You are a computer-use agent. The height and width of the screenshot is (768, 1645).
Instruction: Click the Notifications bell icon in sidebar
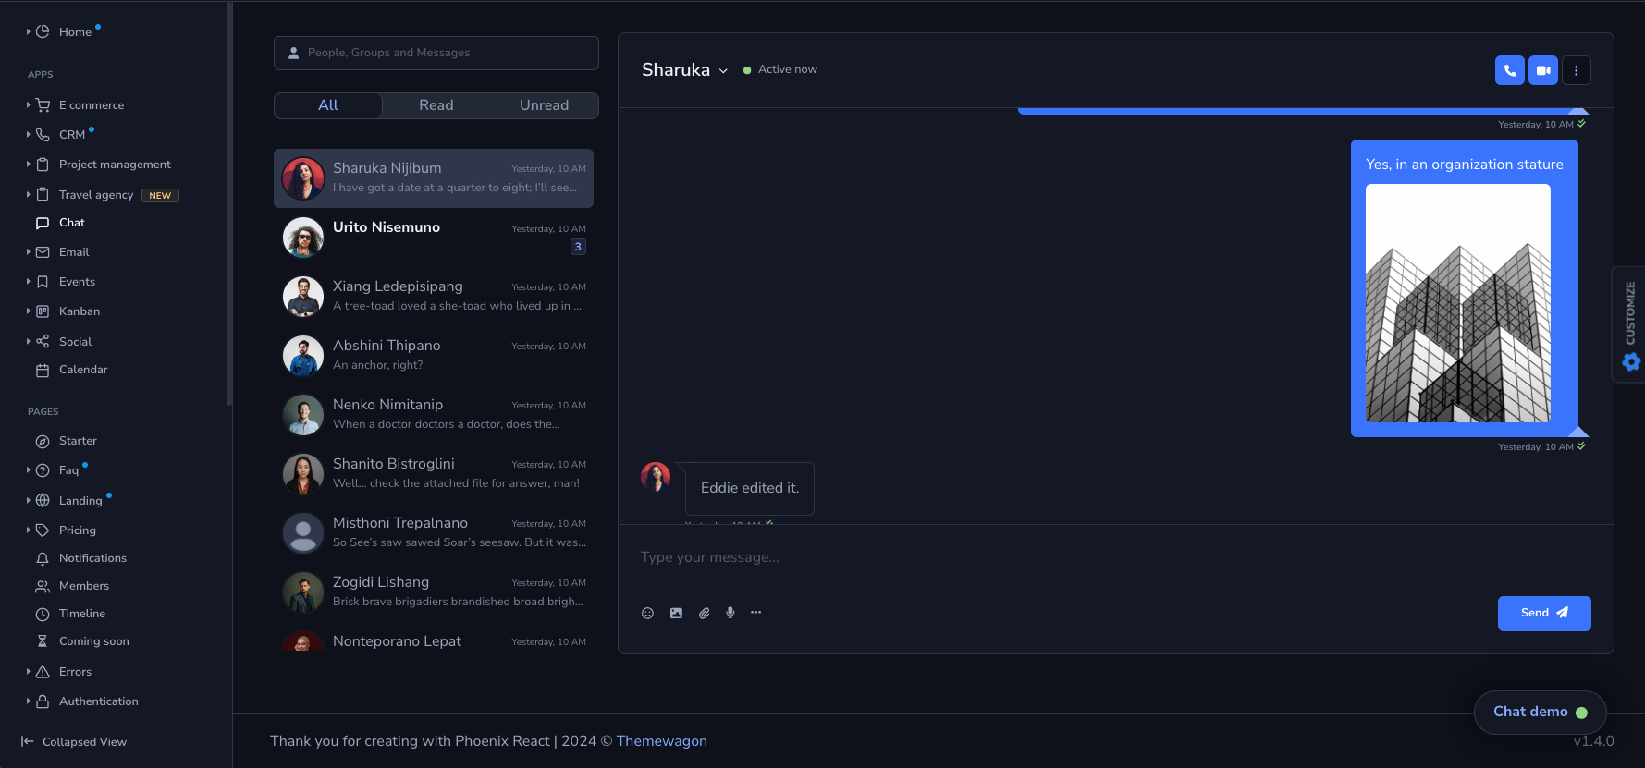click(x=43, y=558)
